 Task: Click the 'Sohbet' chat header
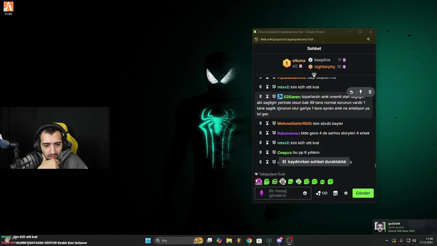coord(314,49)
